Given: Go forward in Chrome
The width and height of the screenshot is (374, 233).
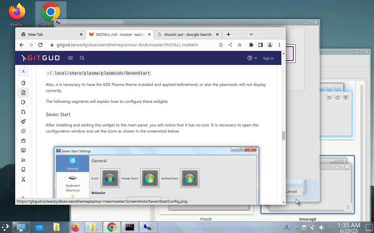Looking at the screenshot, I should pyautogui.click(x=31, y=45).
